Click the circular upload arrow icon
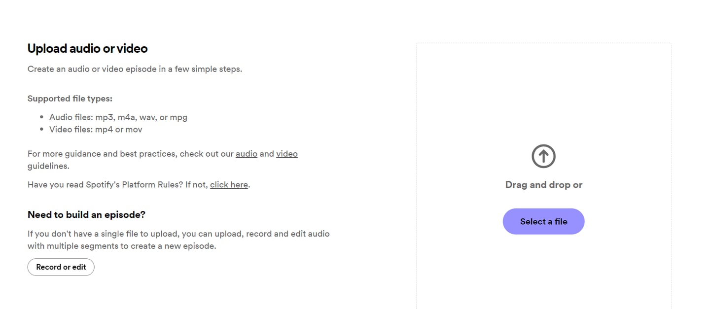The width and height of the screenshot is (710, 309). point(543,157)
